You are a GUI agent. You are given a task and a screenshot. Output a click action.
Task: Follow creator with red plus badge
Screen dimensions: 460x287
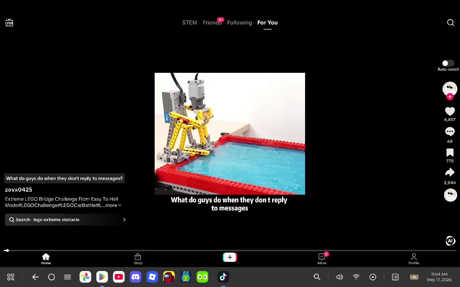(450, 97)
